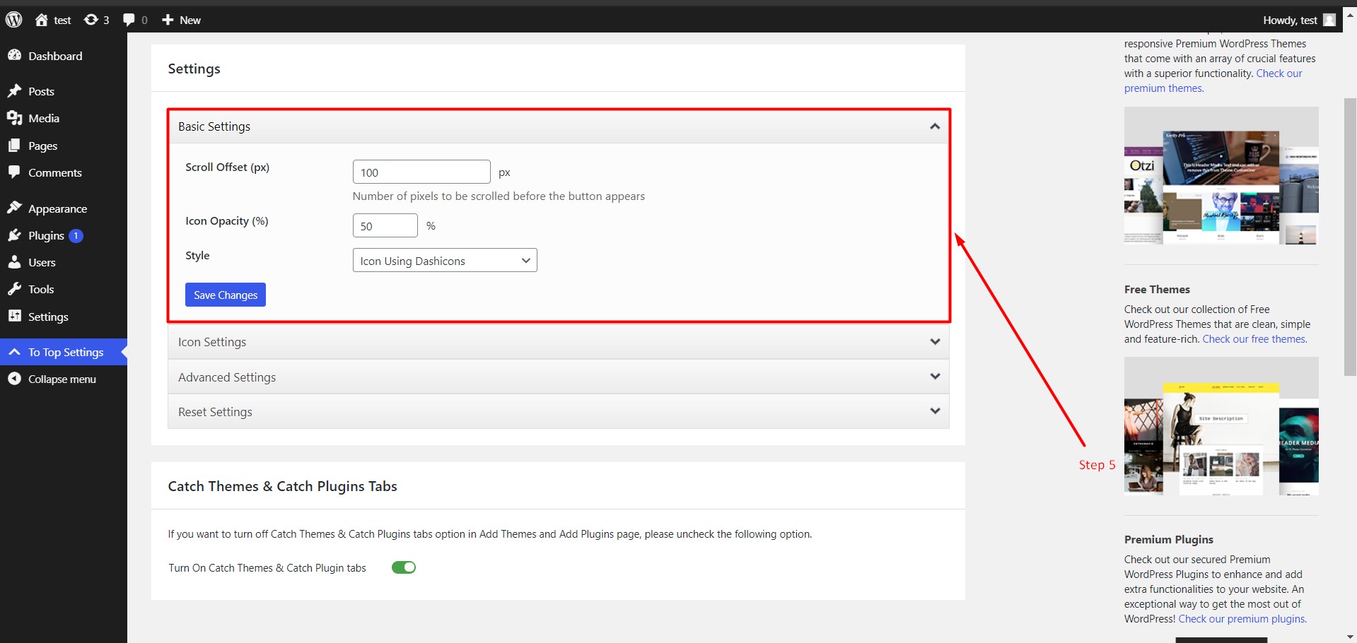Open the WordPress logo menu

[x=14, y=20]
